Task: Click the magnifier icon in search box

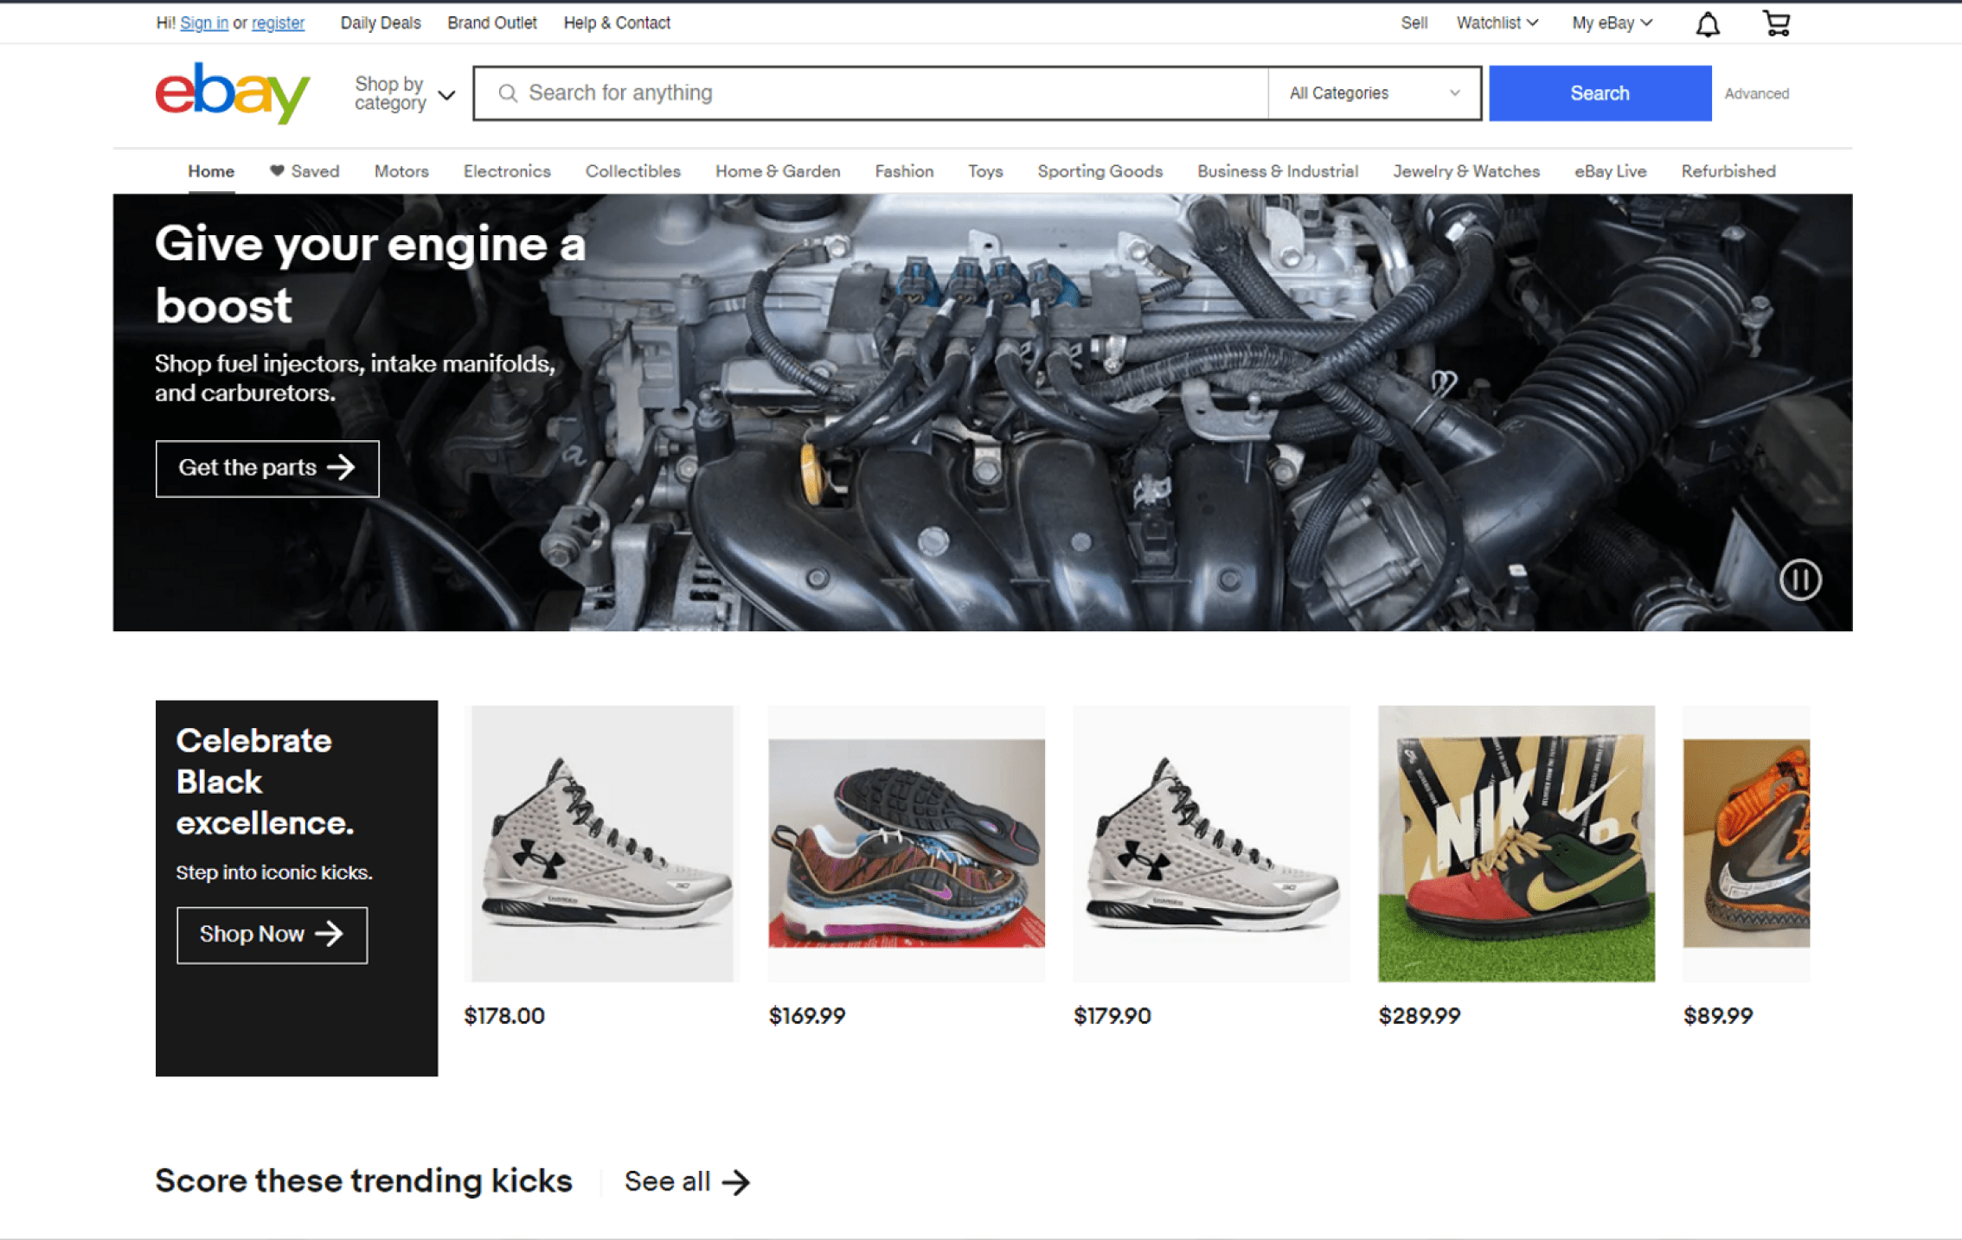Action: [x=508, y=93]
